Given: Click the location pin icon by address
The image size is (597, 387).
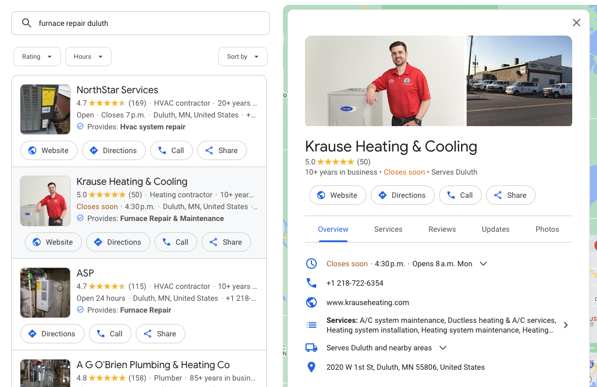Looking at the screenshot, I should pyautogui.click(x=311, y=367).
